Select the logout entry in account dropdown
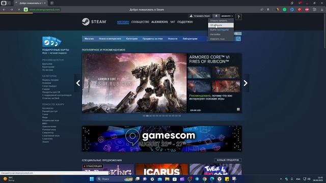The image size is (326, 183). (x=221, y=29)
